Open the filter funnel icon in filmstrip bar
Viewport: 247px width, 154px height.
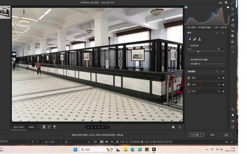pyautogui.click(x=55, y=127)
